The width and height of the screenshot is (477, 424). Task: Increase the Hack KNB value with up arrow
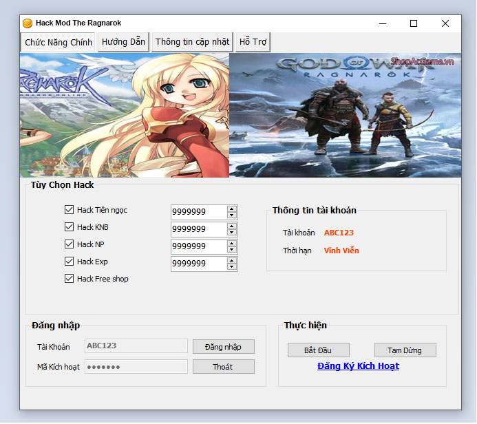pyautogui.click(x=232, y=226)
